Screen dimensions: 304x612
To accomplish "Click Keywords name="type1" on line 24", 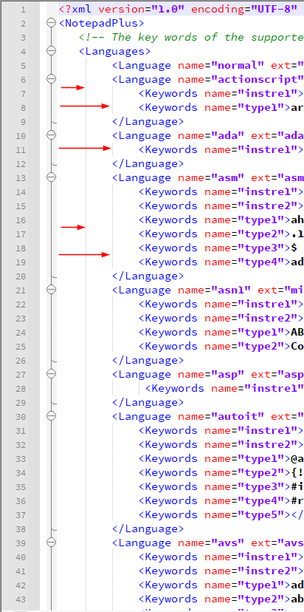I will pyautogui.click(x=215, y=333).
